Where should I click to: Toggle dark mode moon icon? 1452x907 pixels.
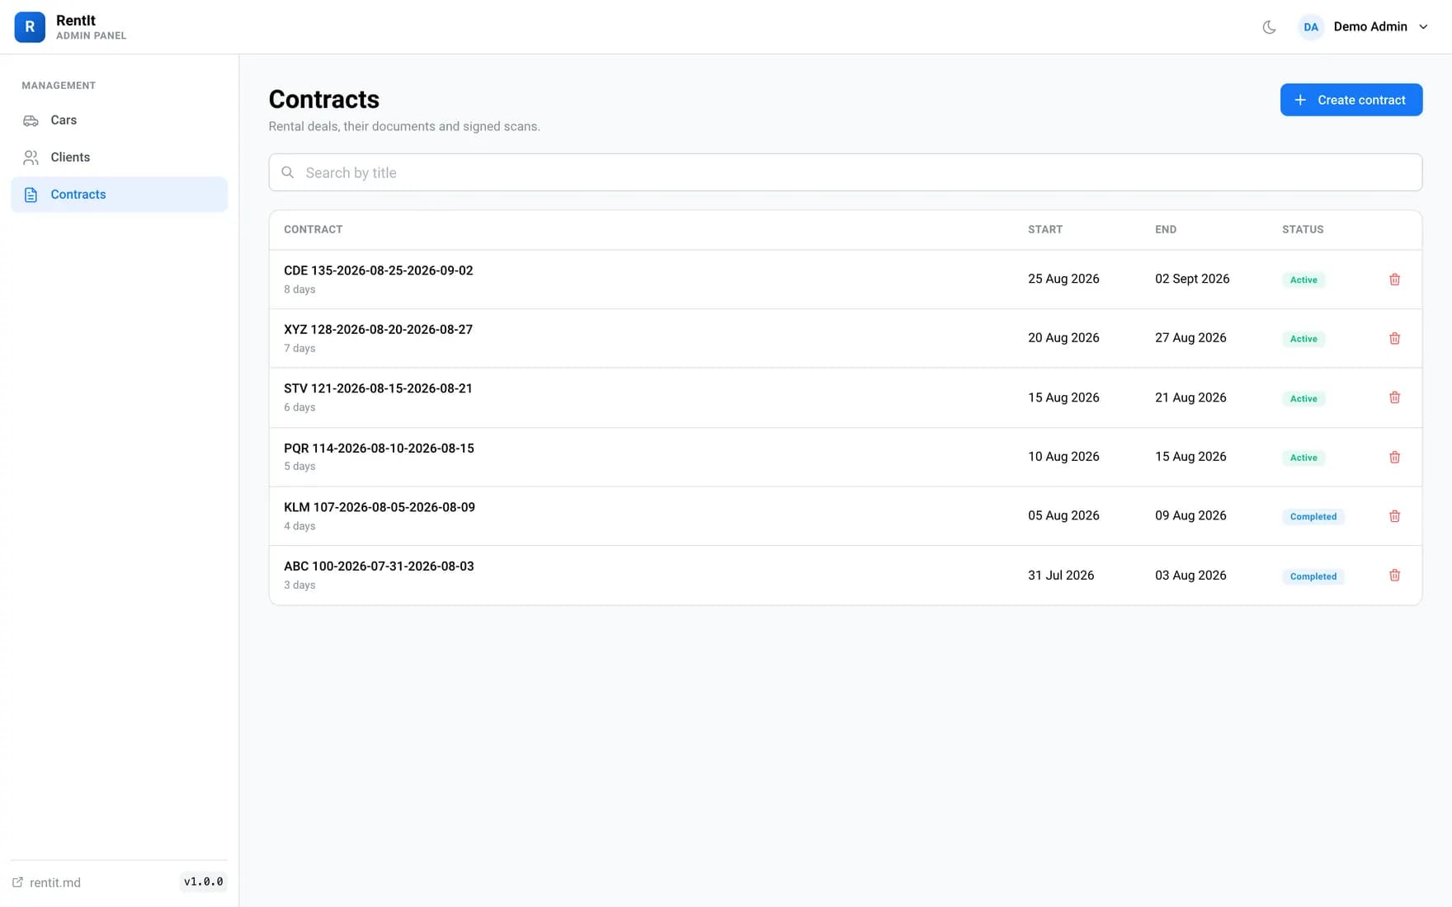tap(1269, 27)
